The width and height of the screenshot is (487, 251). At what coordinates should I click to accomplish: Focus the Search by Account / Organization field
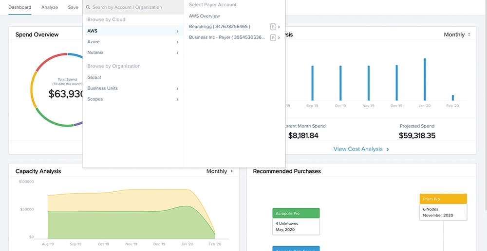(x=133, y=7)
